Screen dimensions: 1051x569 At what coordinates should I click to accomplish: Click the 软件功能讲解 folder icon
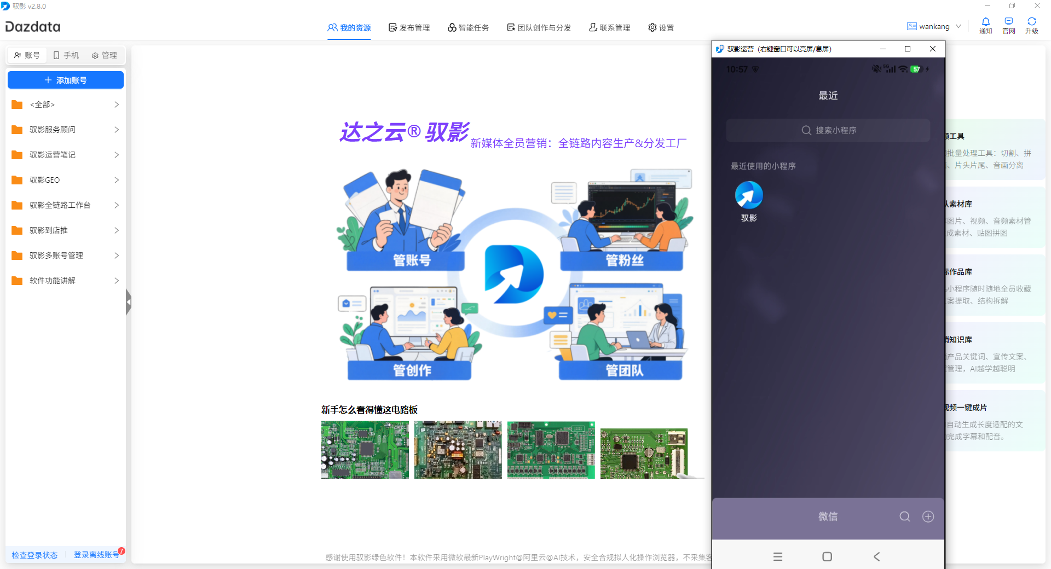click(x=17, y=281)
